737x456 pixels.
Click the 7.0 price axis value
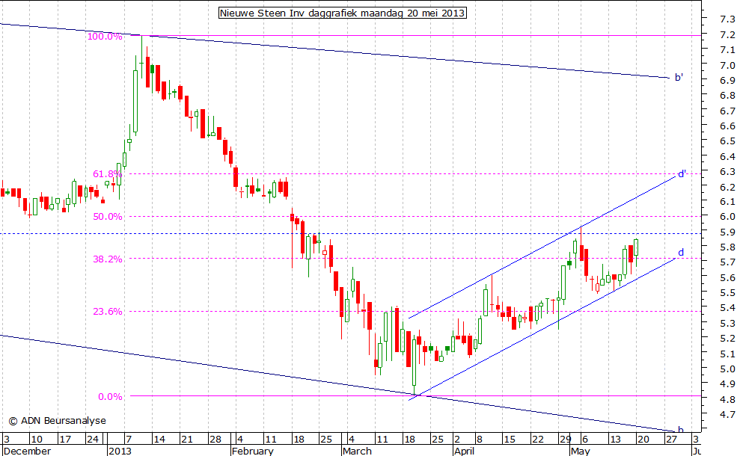point(727,65)
